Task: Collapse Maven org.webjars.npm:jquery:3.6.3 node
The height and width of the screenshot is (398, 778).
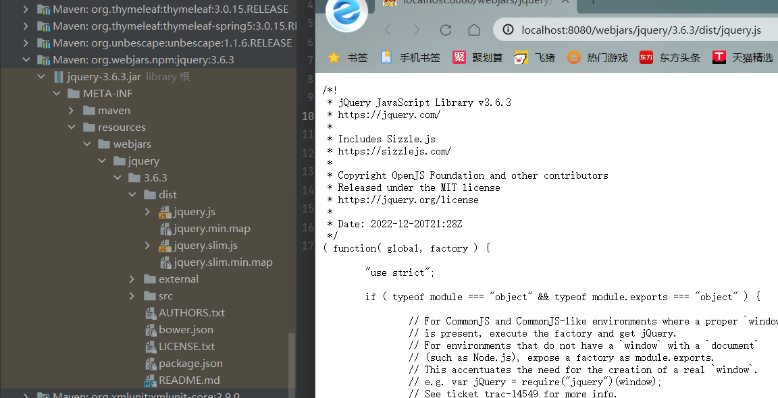Action: point(26,60)
